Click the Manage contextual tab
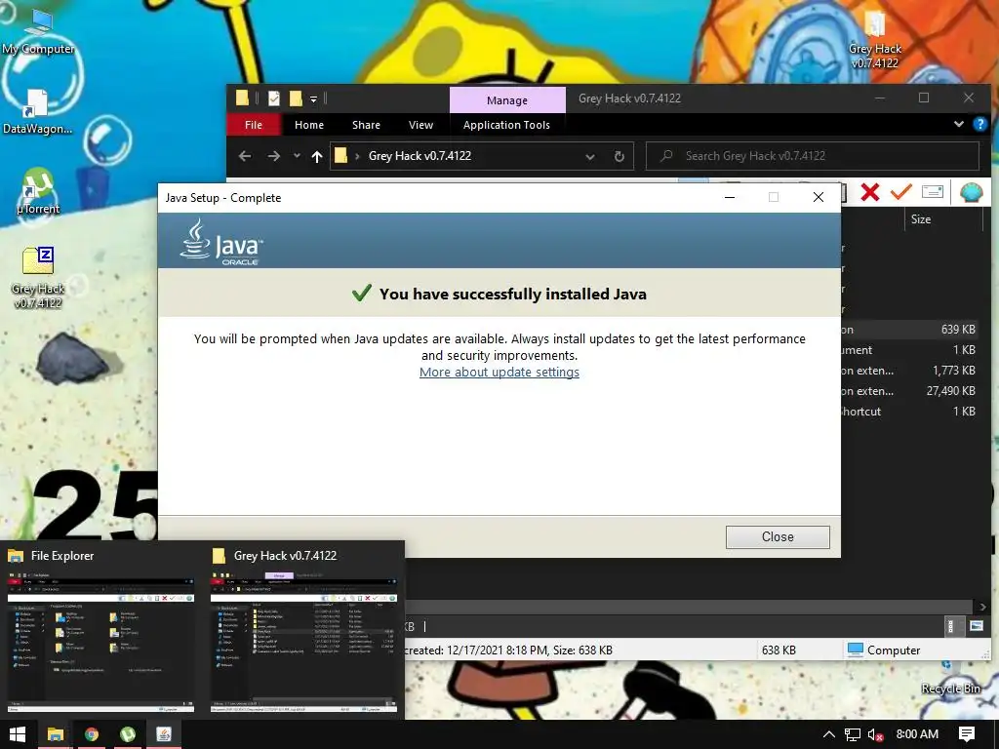The height and width of the screenshot is (749, 999). tap(507, 100)
